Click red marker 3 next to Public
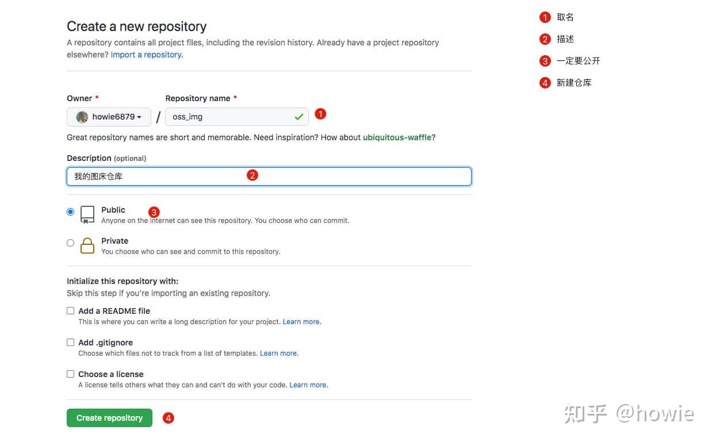 [154, 212]
